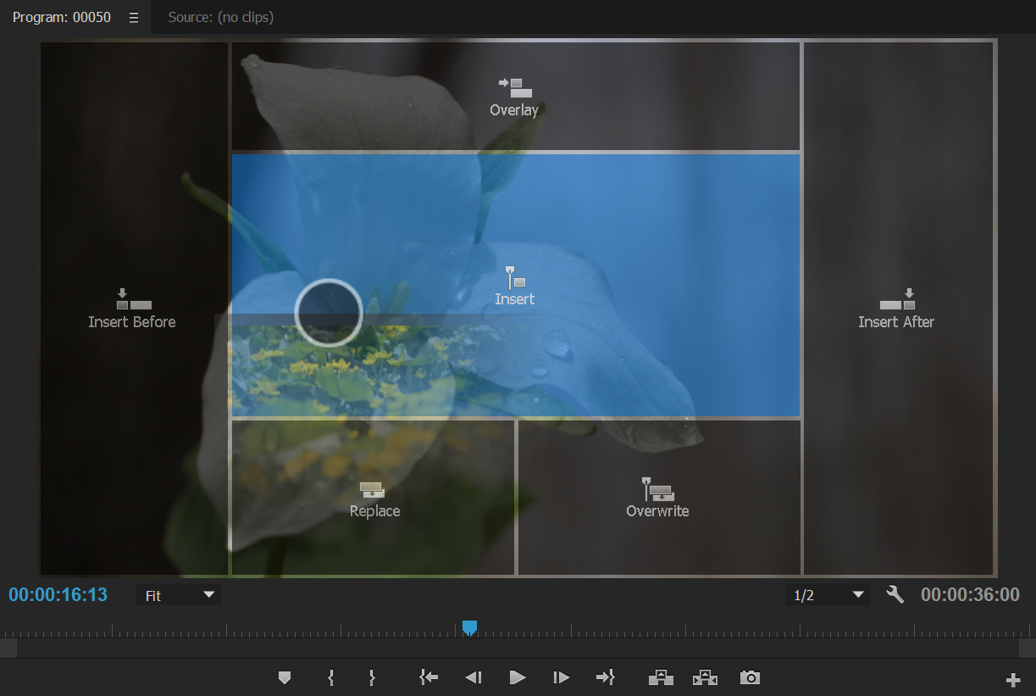The image size is (1036, 696).
Task: Select the Lift icon
Action: 660,677
